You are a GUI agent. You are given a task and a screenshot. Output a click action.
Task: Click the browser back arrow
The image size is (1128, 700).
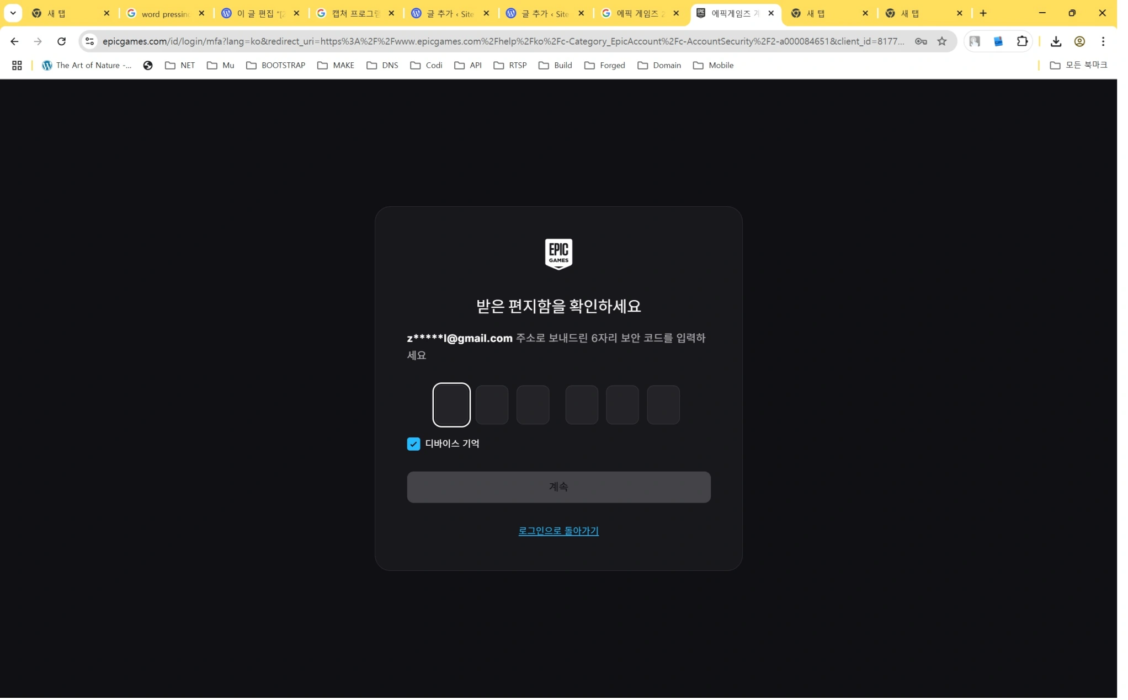(x=14, y=41)
